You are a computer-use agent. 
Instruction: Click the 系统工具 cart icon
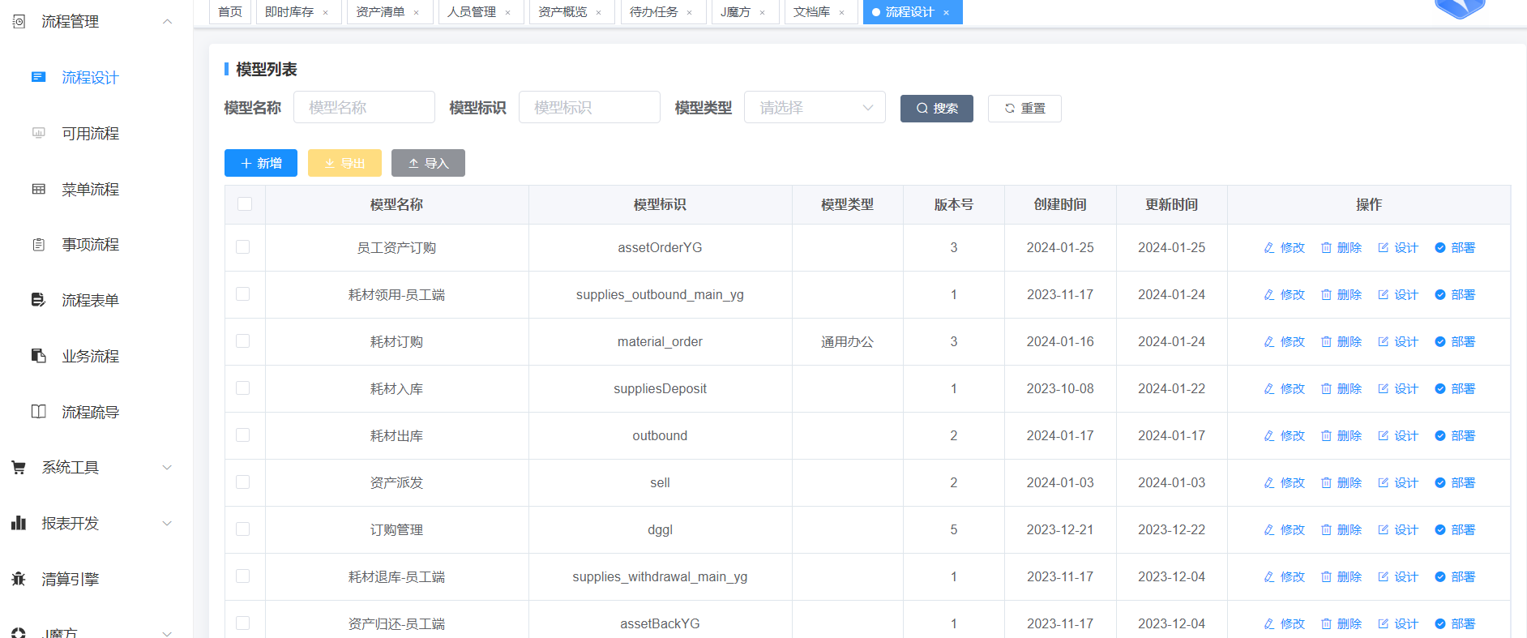coord(19,467)
